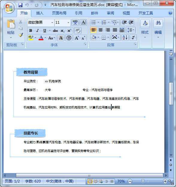Sort text with the A-Z icon

pos(125,38)
